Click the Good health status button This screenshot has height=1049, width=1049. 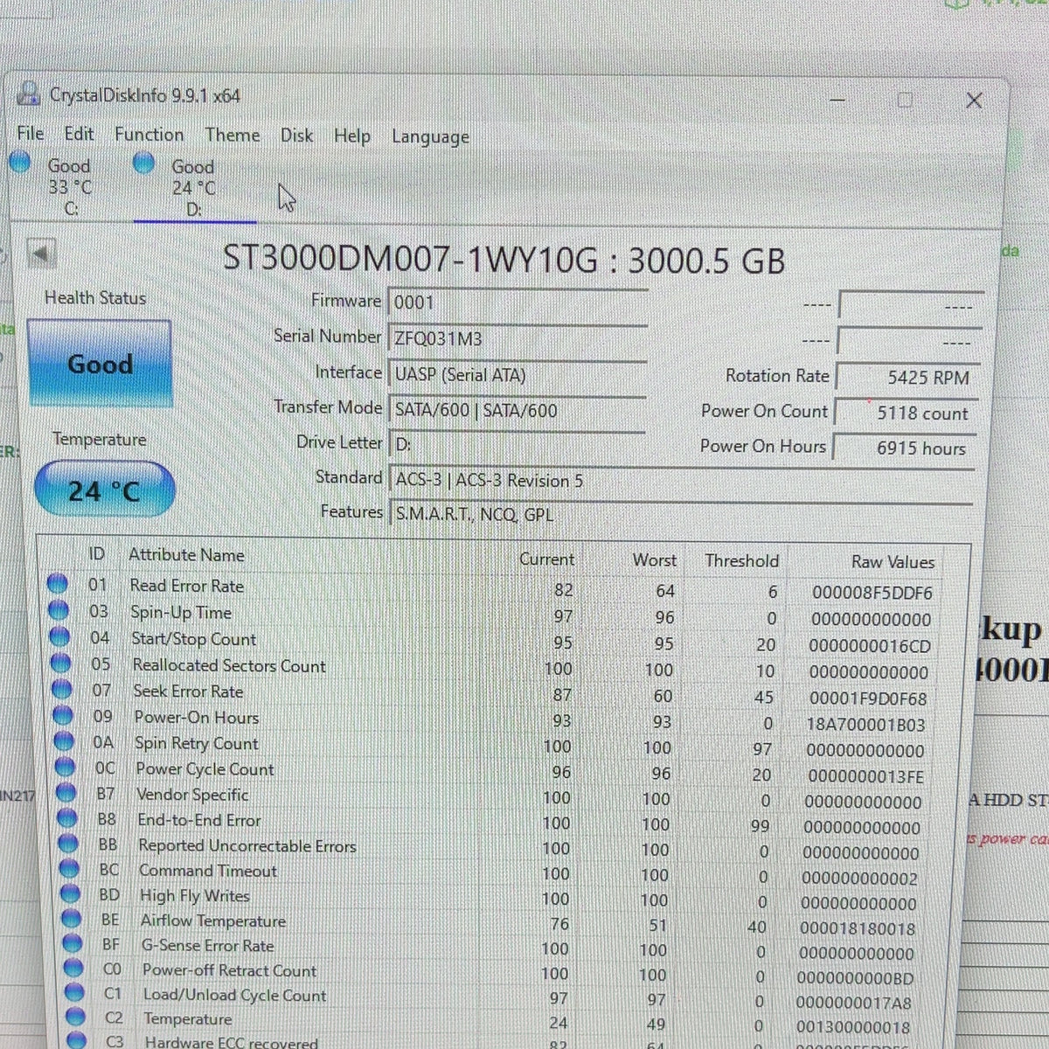[100, 363]
